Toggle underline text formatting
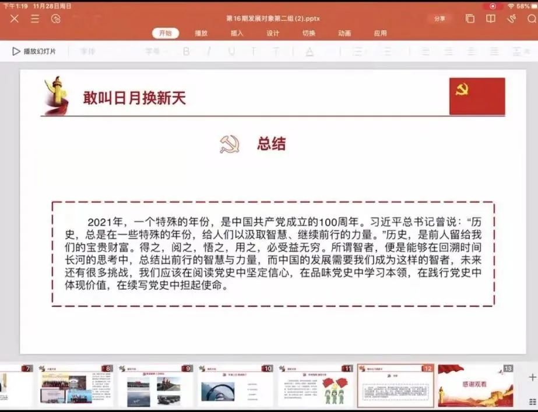 pos(231,51)
